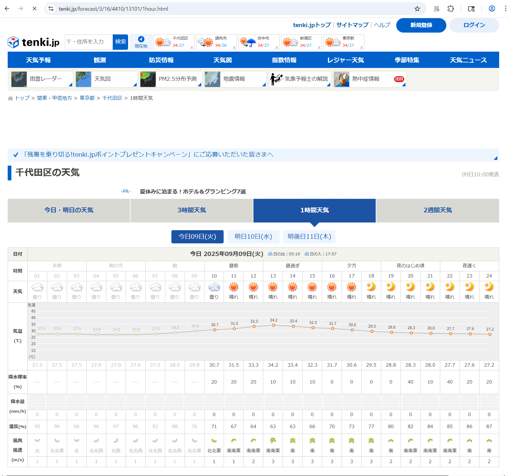Open the 熱中症情報 heatstroke info icon
Viewport: 509px width, 476px height.
[x=342, y=79]
